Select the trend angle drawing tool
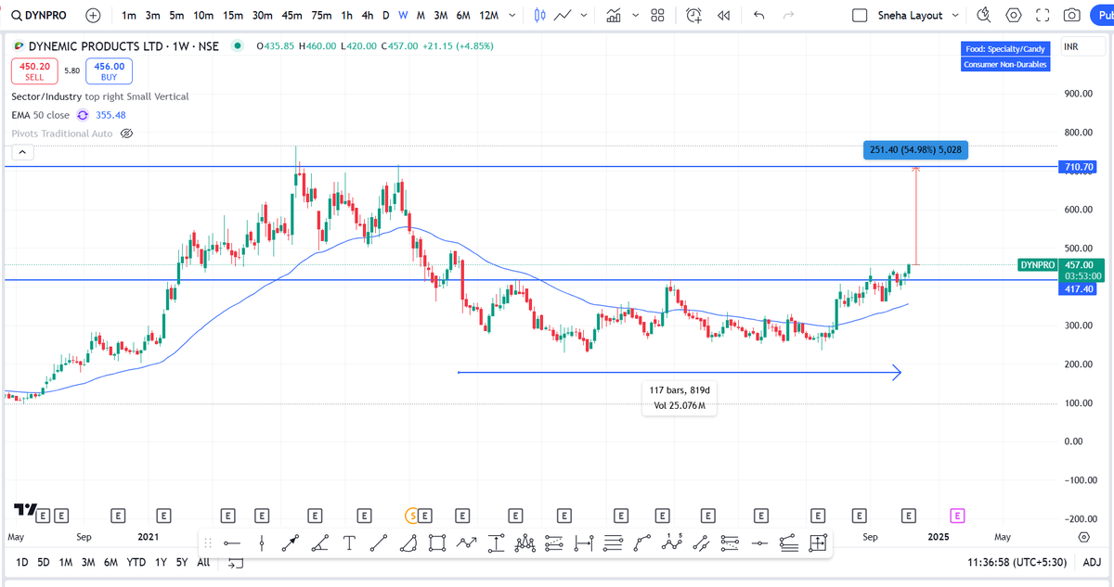Viewport: 1114px width, 587px height. [319, 542]
